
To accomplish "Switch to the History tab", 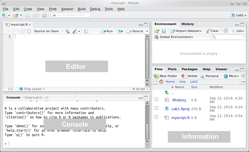I will pyautogui.click(x=188, y=24).
